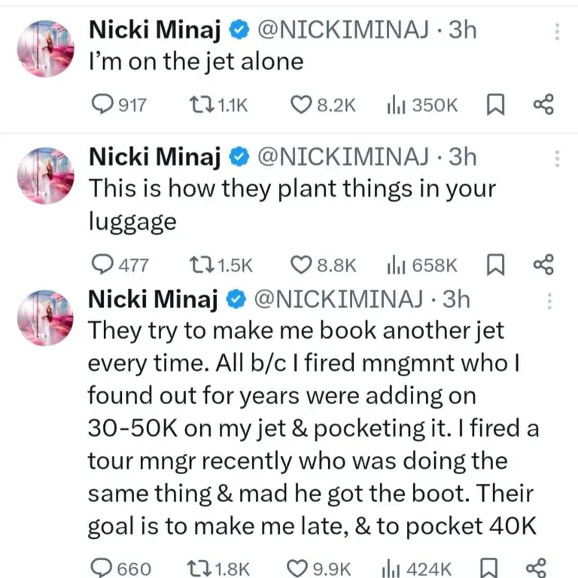Open more options for the third tweet
Viewport: 578px width, 578px height.
tap(550, 301)
